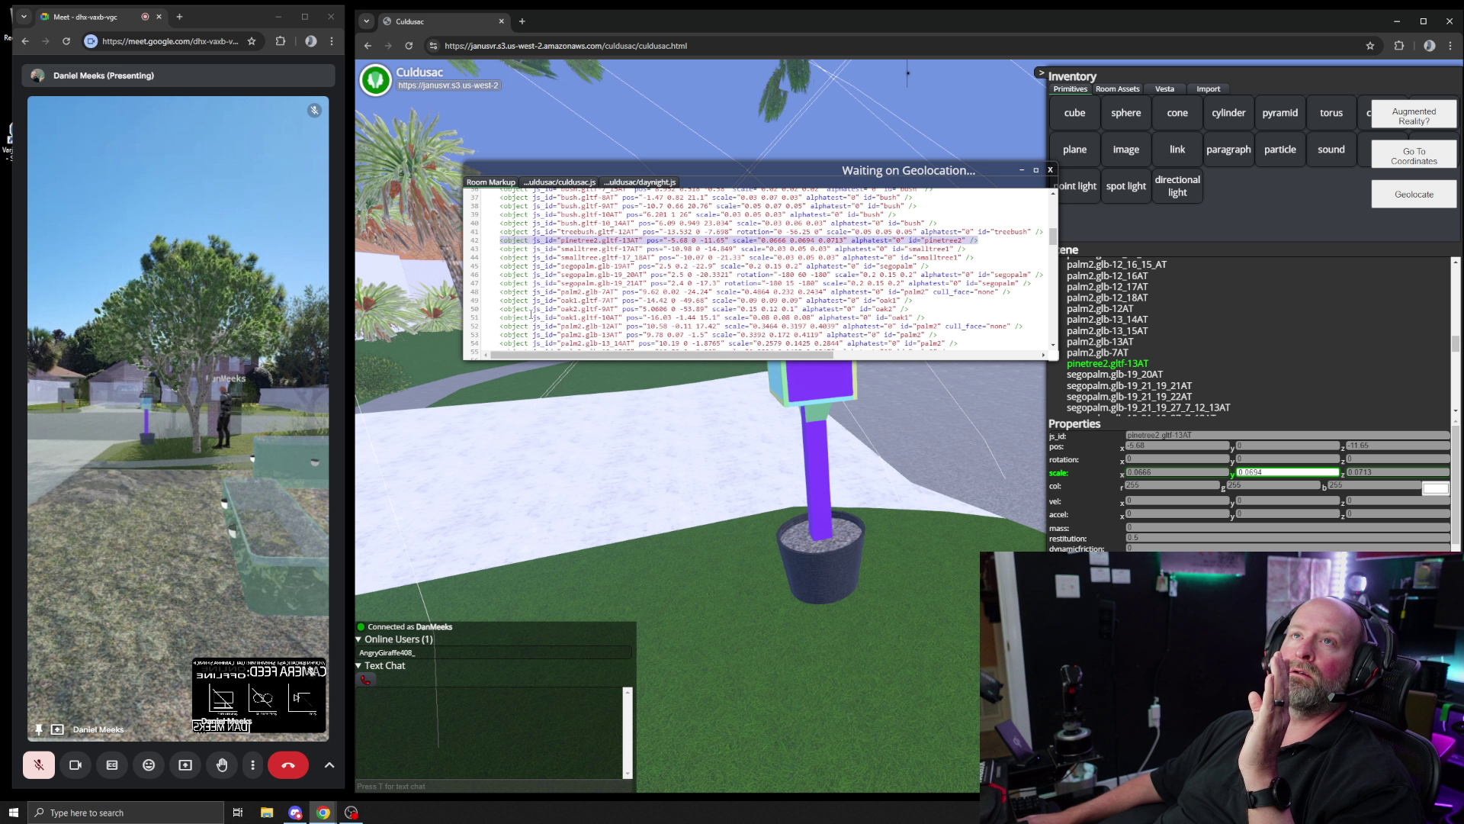Open emoji reactions in Google Meet
Image resolution: width=1464 pixels, height=824 pixels.
(149, 764)
